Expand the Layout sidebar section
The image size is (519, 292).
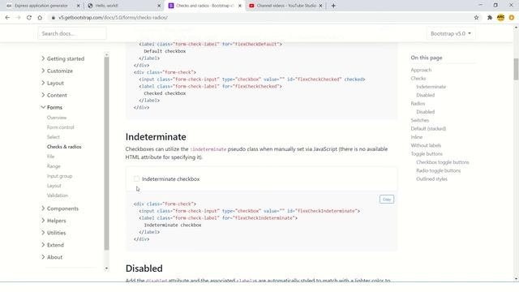tap(53, 83)
